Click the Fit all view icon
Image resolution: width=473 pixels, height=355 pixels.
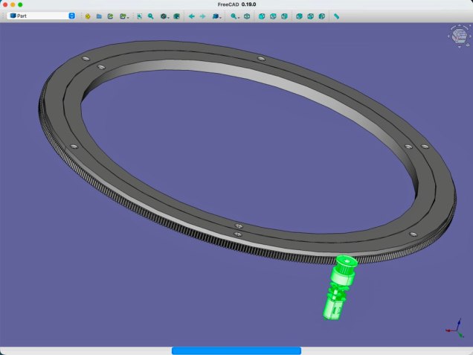pos(139,16)
